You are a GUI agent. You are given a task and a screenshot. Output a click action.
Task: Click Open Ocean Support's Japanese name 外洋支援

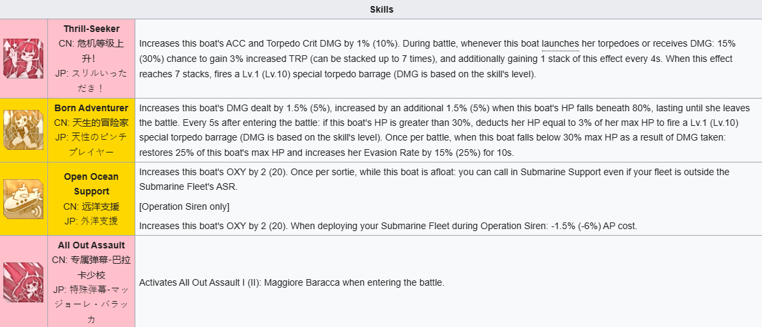(x=91, y=220)
